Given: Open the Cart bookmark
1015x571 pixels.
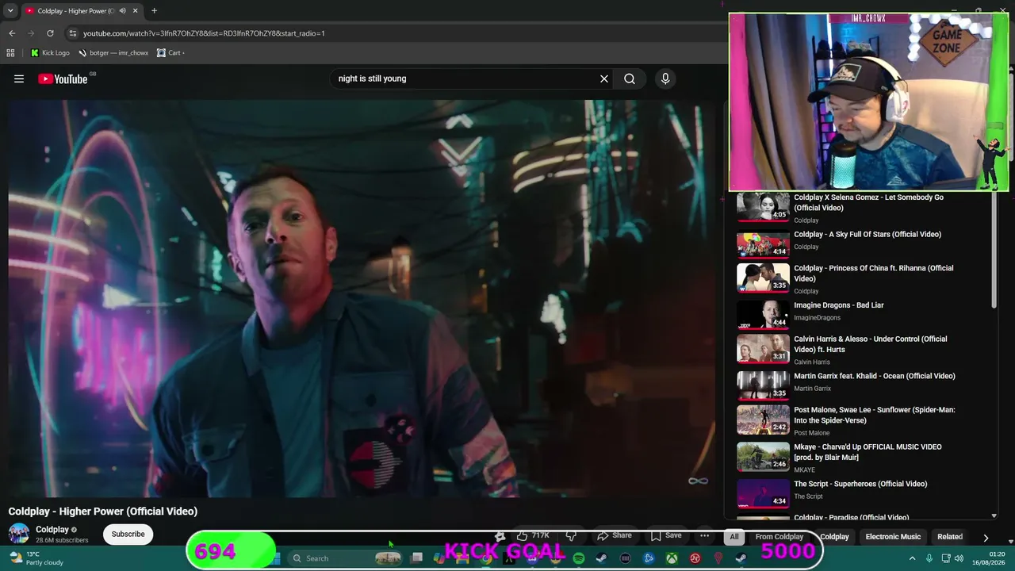Looking at the screenshot, I should point(170,53).
